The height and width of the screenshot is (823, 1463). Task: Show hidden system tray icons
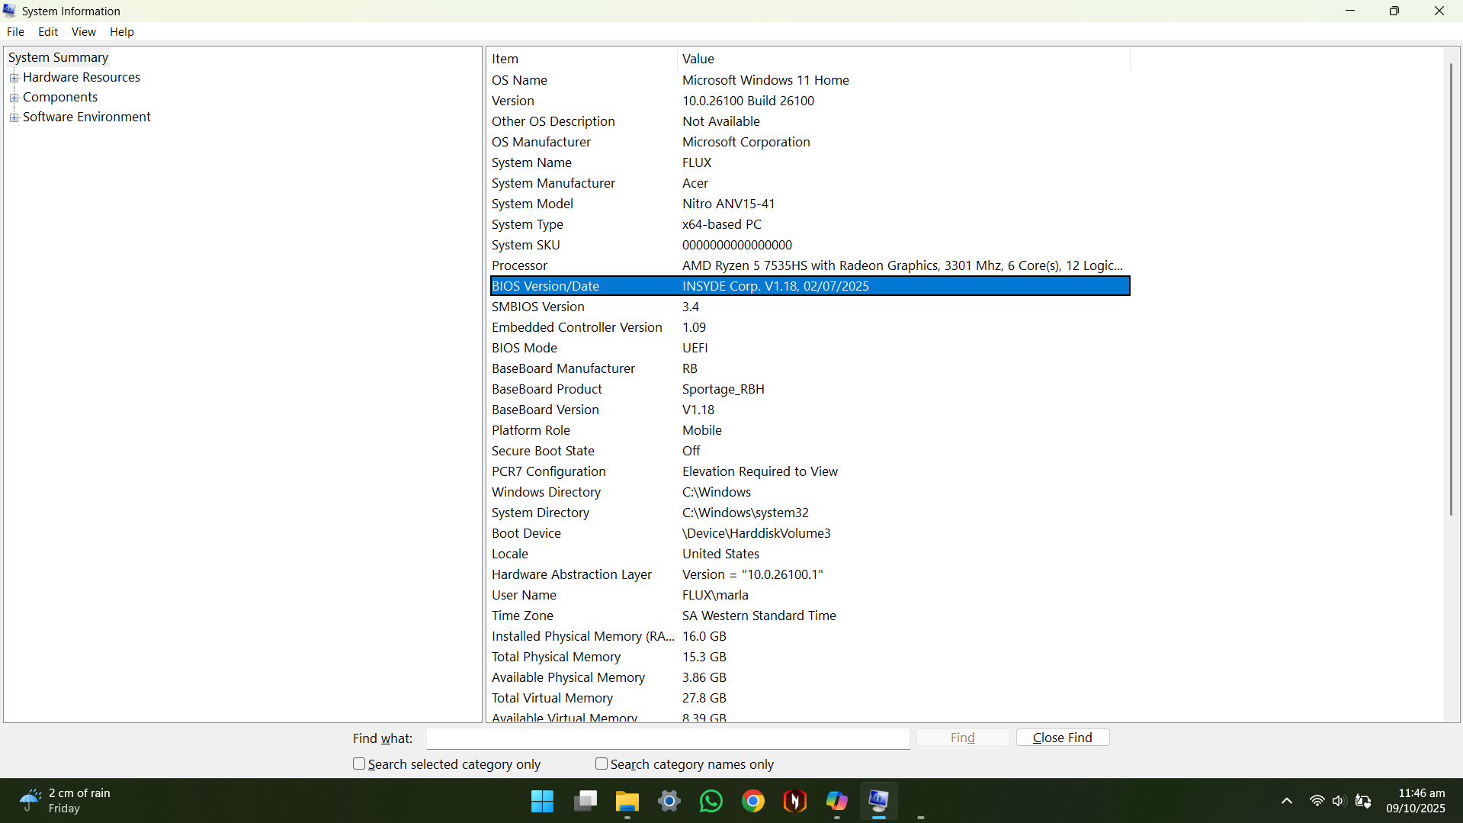point(1287,801)
